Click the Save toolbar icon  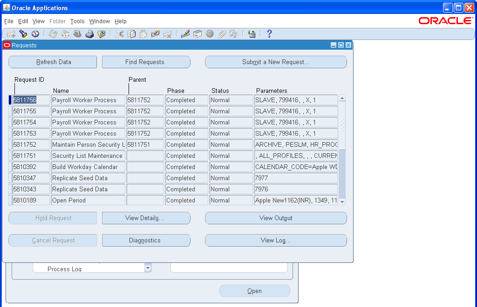click(52, 34)
